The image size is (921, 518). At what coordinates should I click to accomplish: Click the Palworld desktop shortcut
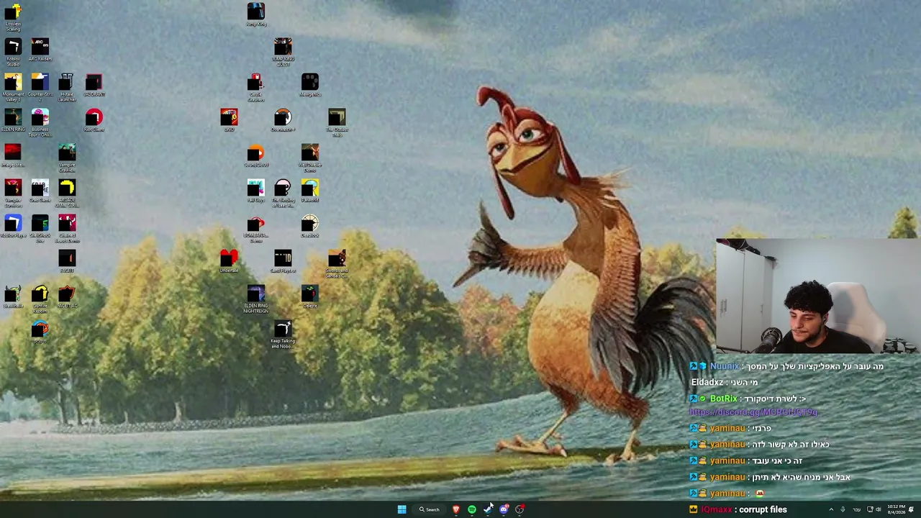coord(310,191)
